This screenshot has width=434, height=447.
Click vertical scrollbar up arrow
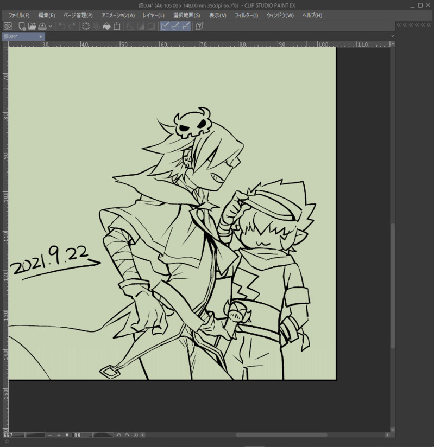pyautogui.click(x=393, y=44)
